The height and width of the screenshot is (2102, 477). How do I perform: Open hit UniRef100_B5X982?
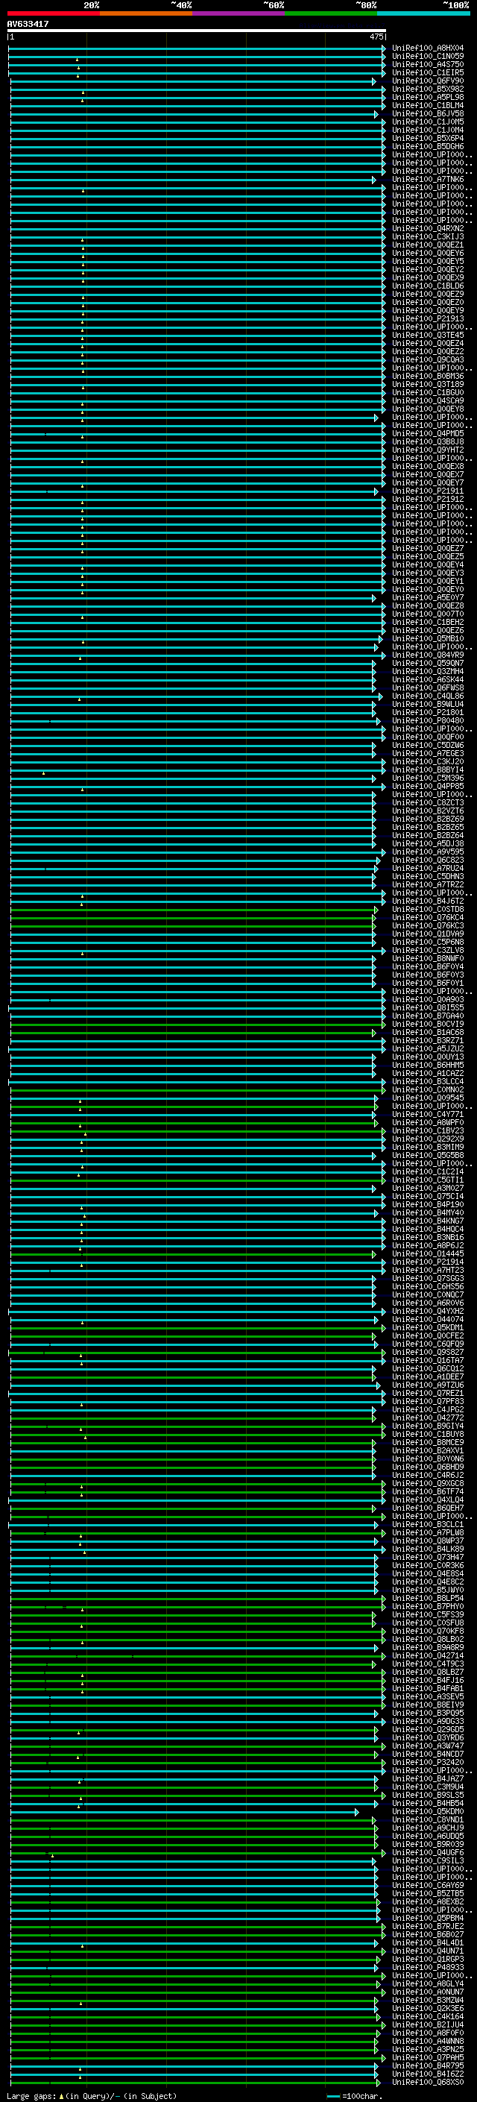[428, 89]
